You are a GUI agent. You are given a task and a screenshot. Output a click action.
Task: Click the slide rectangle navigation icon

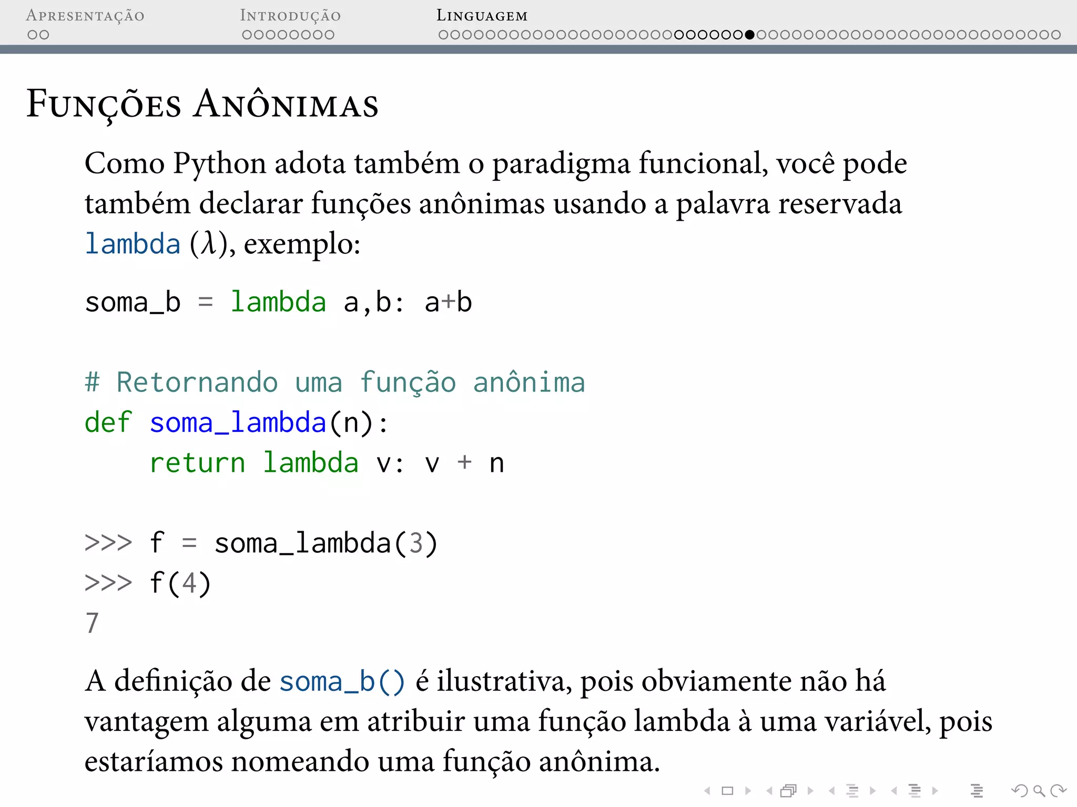point(727,791)
